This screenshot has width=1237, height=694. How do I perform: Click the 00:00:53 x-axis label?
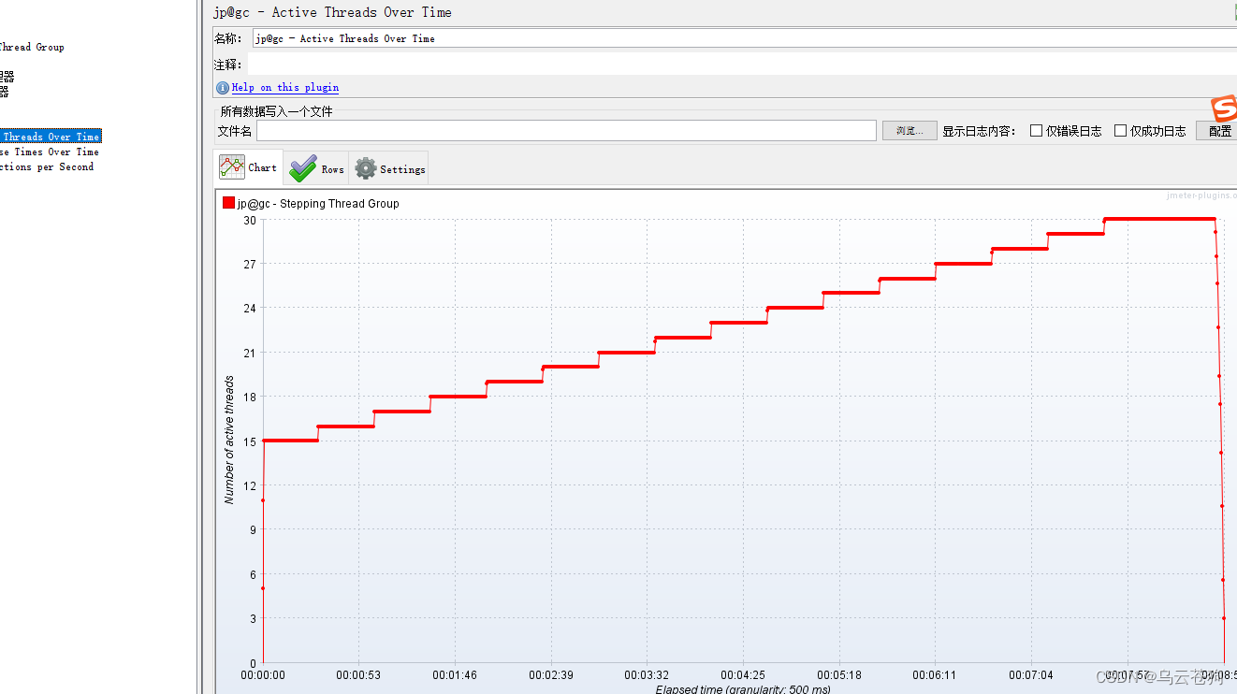click(358, 674)
